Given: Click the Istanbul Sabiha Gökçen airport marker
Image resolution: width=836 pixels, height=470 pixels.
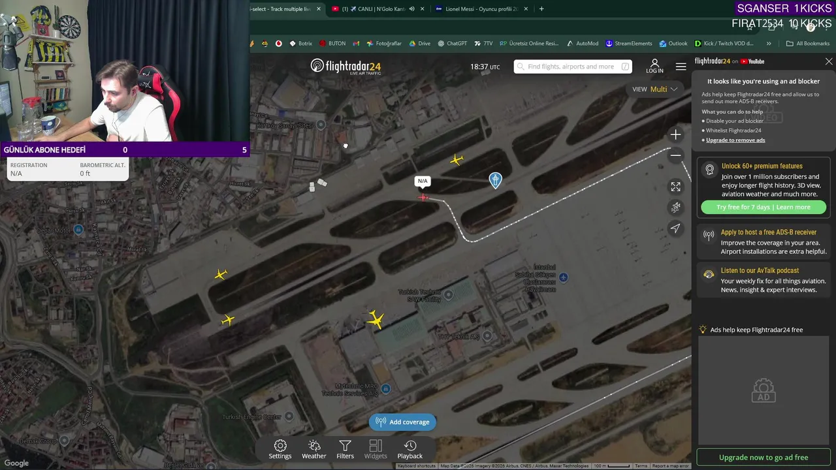Looking at the screenshot, I should click(x=563, y=277).
